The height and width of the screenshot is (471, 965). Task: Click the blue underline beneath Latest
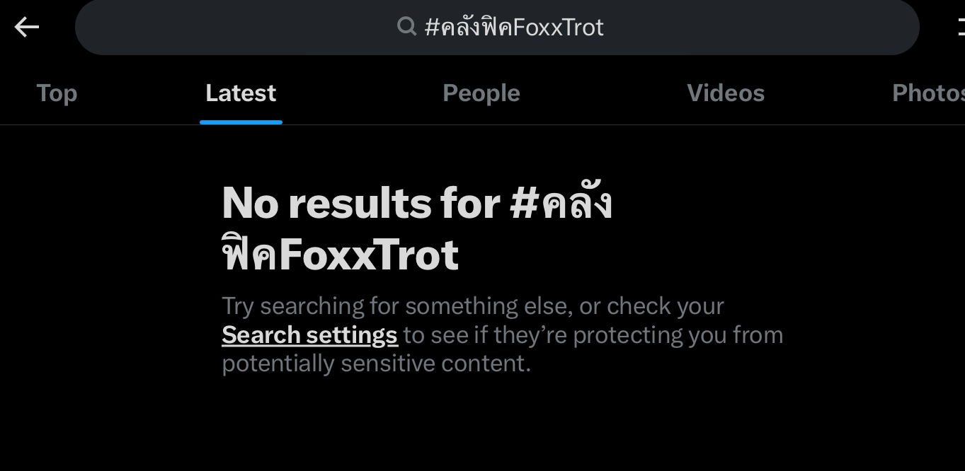pos(241,122)
